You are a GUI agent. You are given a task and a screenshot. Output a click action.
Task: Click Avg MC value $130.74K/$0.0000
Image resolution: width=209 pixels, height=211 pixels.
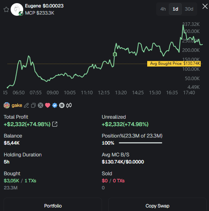point(123,162)
